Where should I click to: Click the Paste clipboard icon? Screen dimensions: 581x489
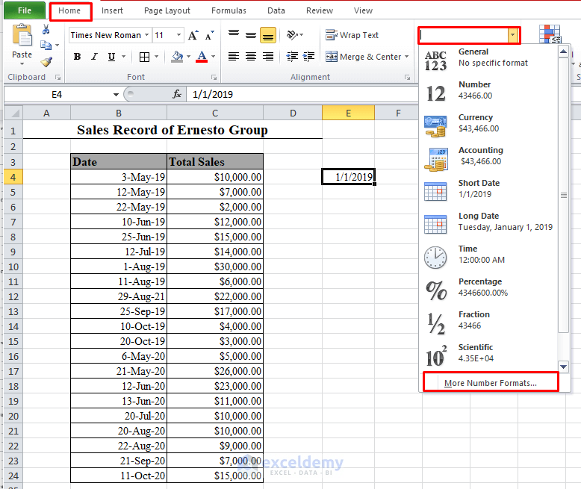pos(22,36)
